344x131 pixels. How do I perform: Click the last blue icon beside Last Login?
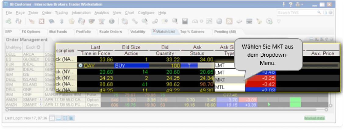pyautogui.click(x=71, y=118)
